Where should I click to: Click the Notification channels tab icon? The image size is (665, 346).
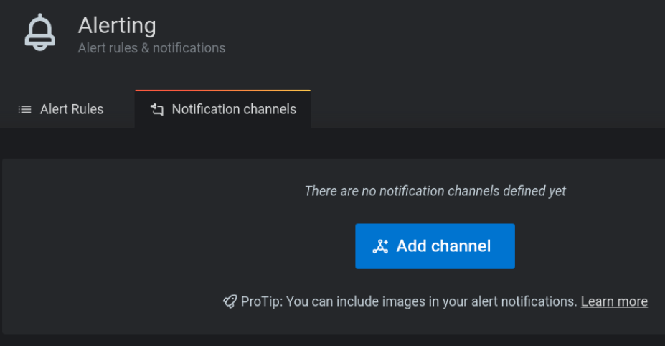[156, 110]
